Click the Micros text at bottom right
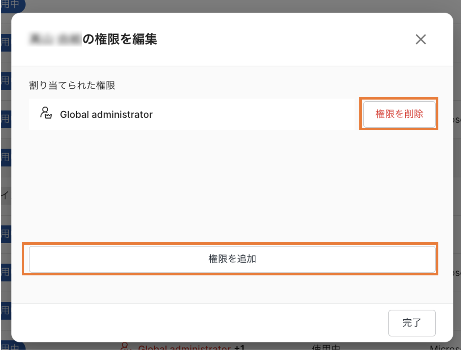 444,347
